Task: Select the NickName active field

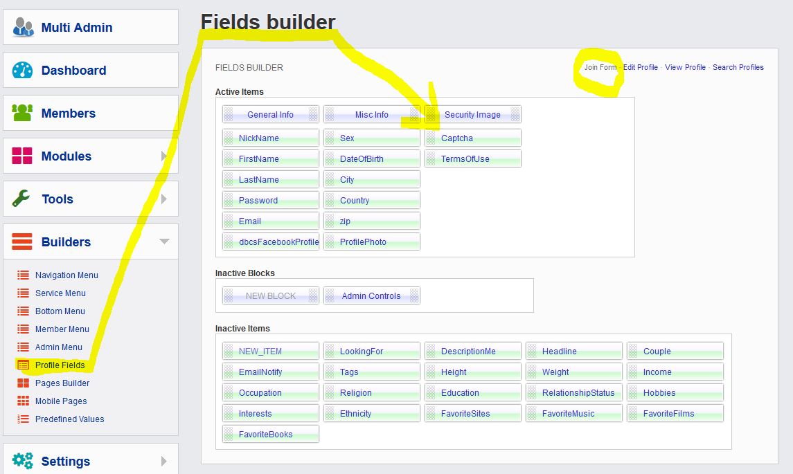Action: (270, 137)
